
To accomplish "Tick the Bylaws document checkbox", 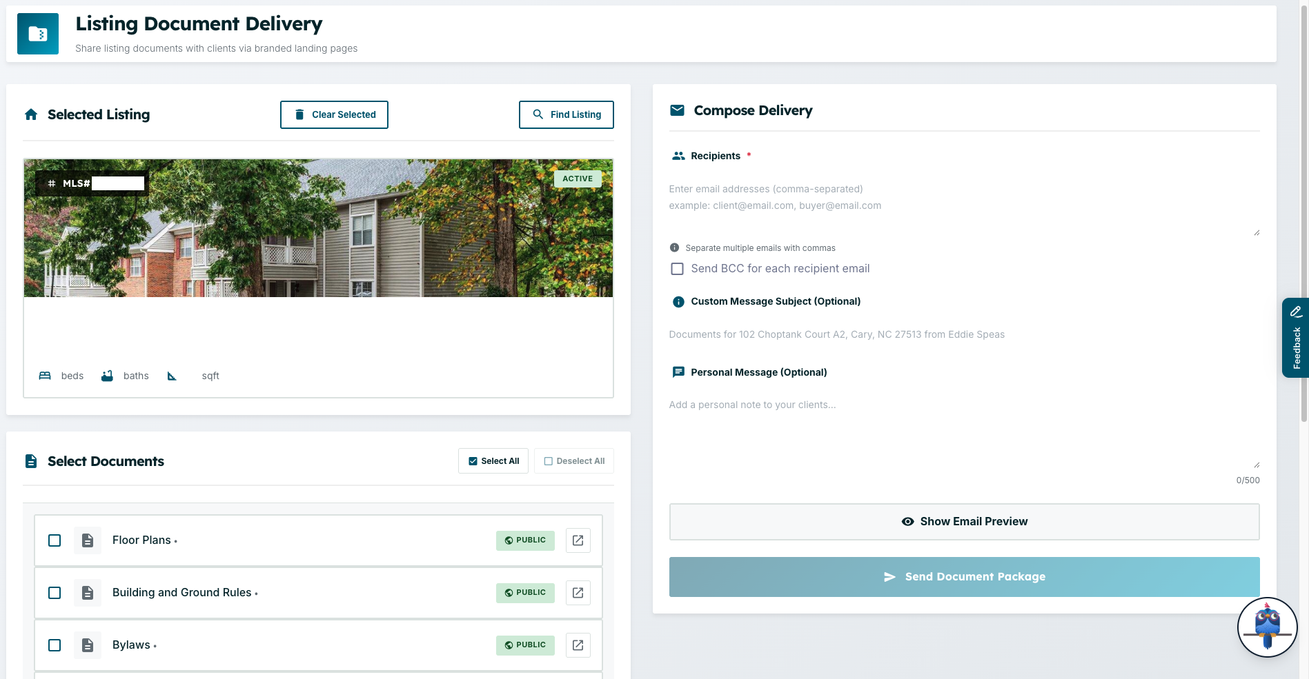I will (x=55, y=645).
